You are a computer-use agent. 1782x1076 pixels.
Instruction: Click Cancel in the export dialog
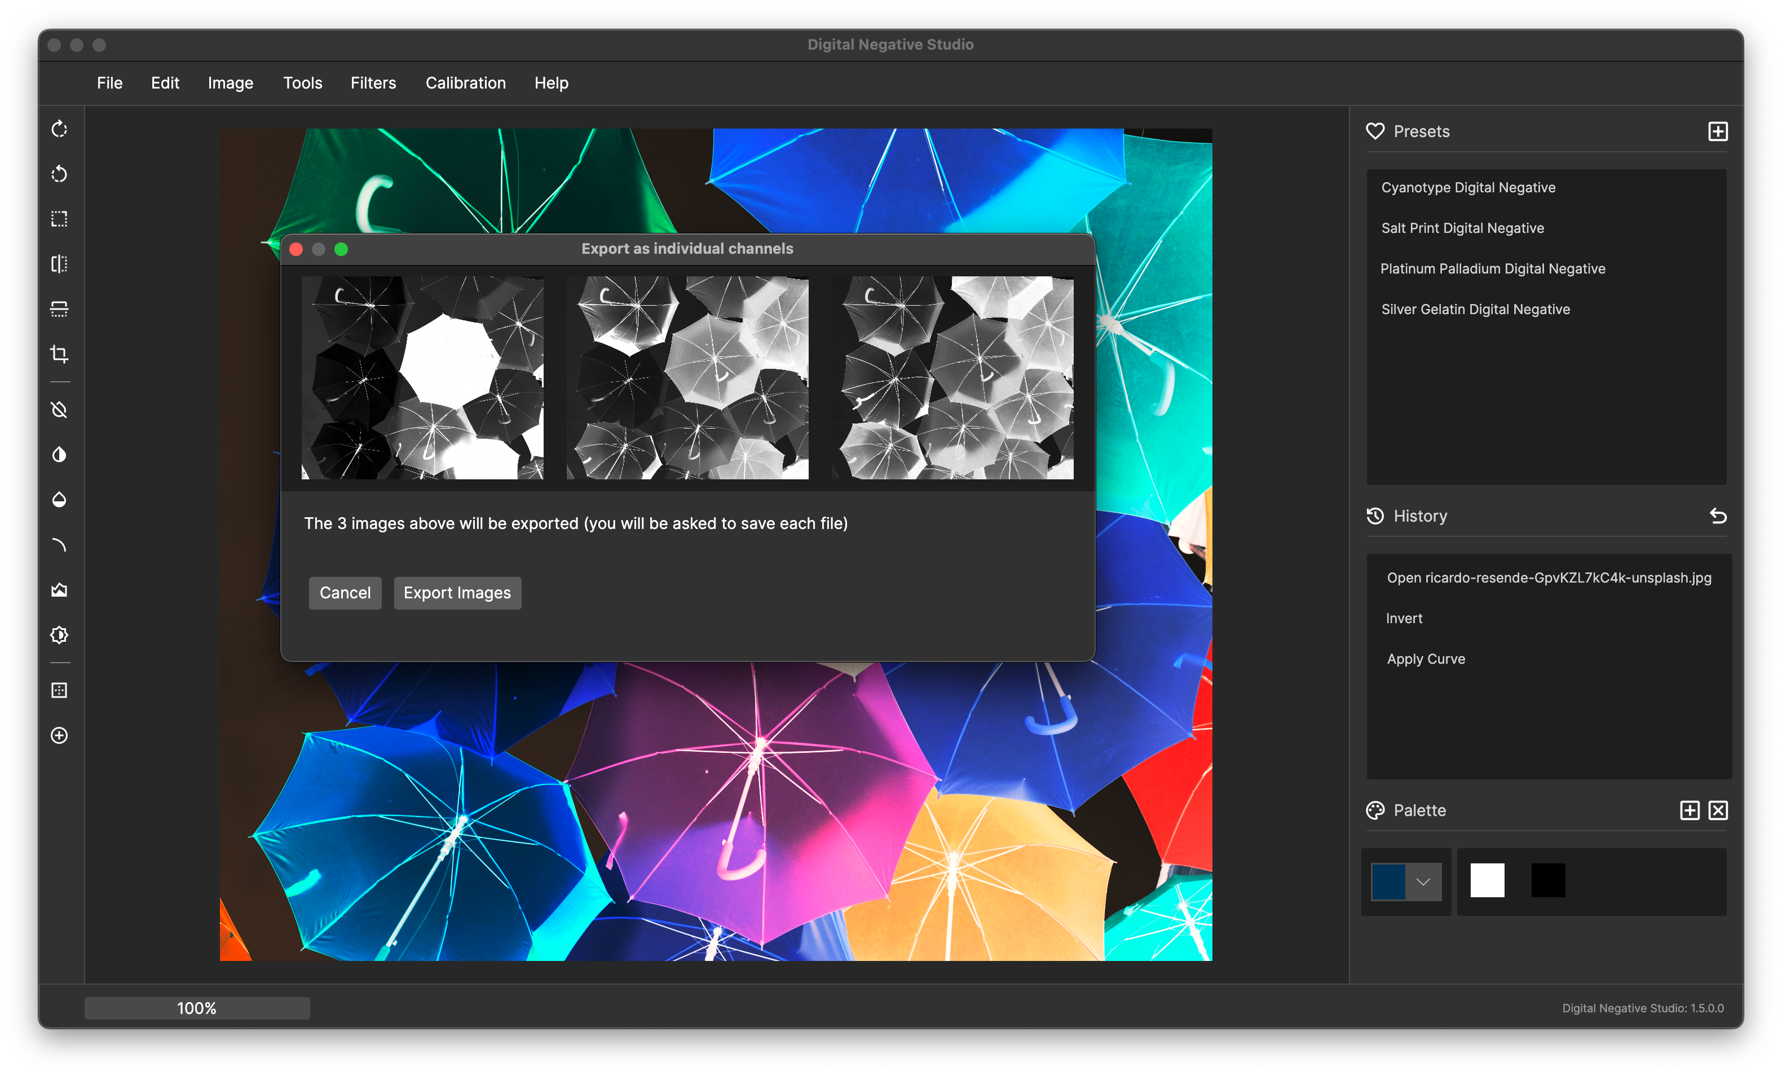click(x=345, y=593)
